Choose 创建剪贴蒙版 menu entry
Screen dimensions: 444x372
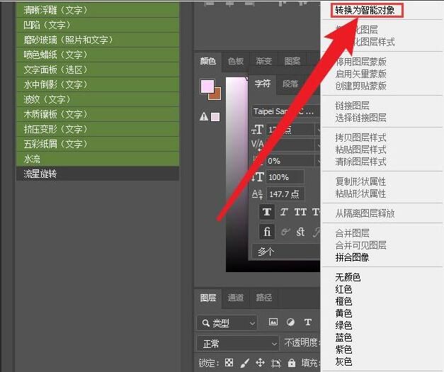tap(360, 86)
